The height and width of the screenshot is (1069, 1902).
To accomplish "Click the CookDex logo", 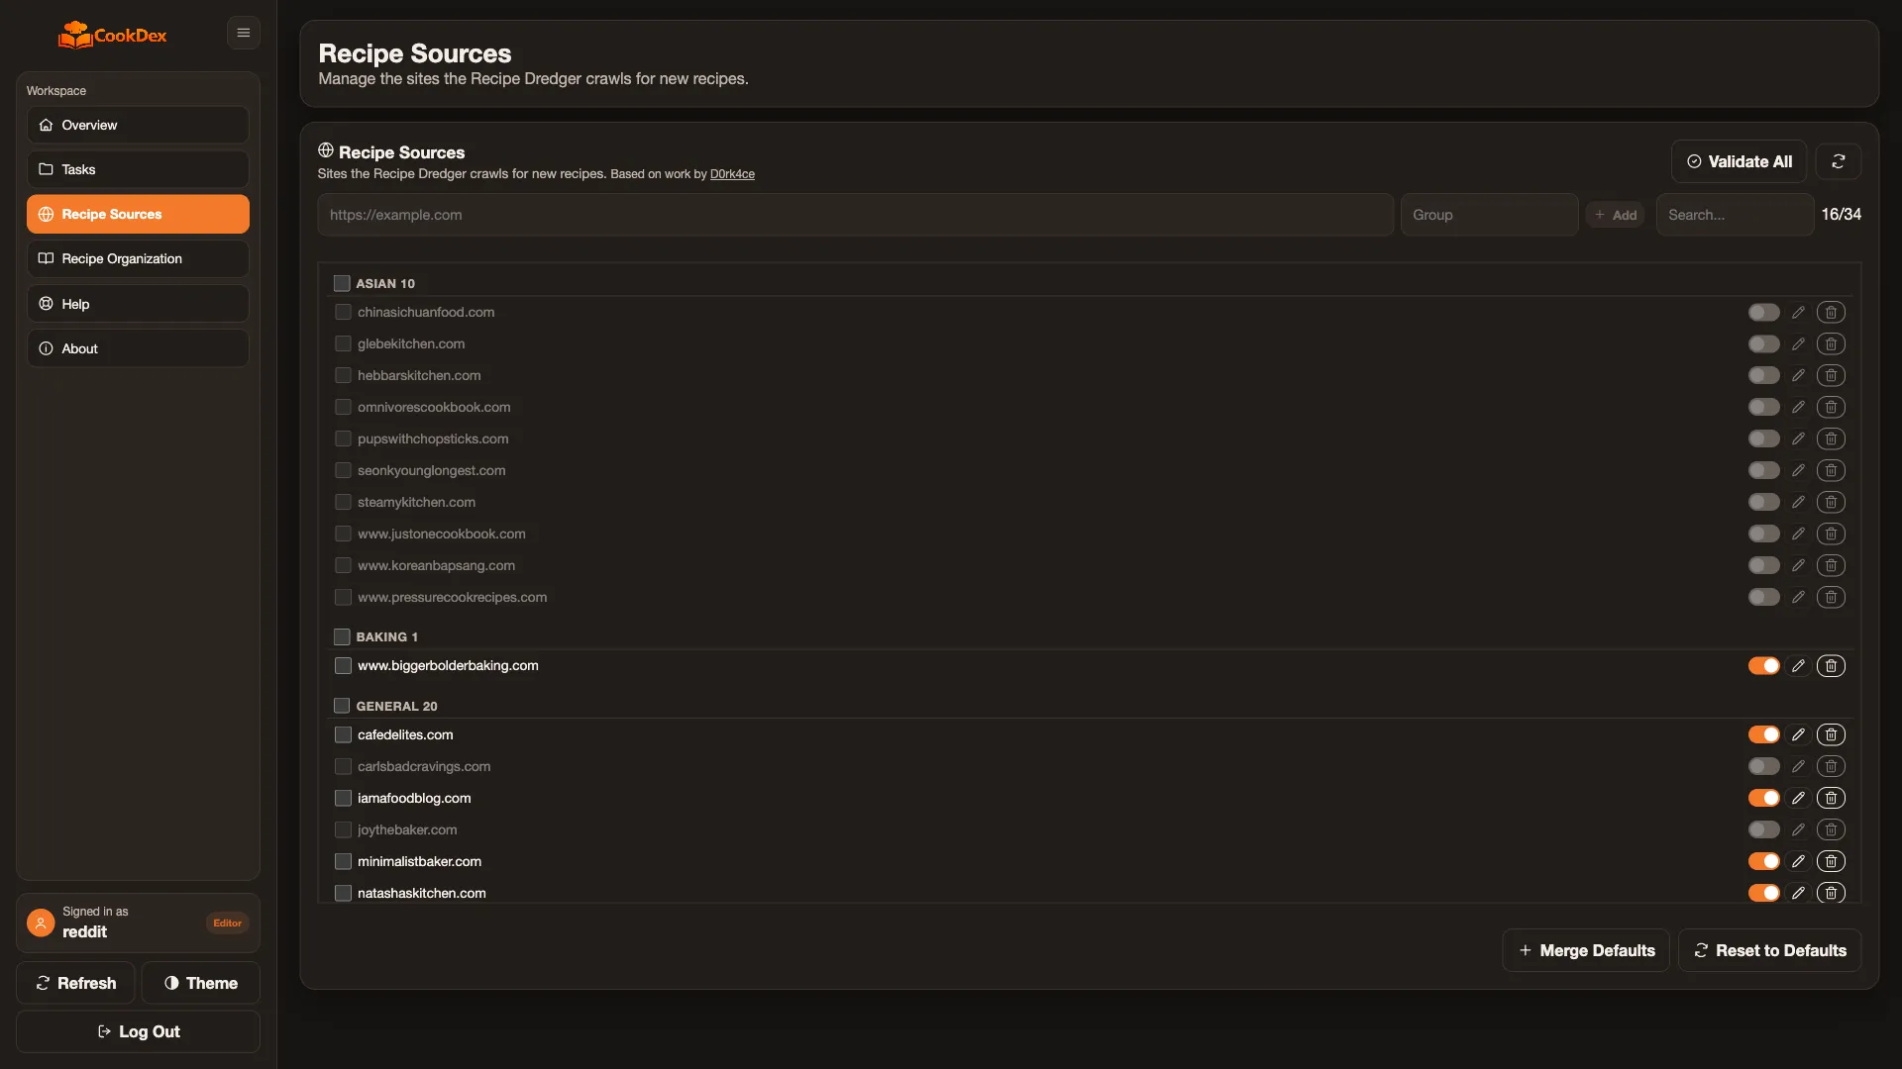I will point(112,35).
